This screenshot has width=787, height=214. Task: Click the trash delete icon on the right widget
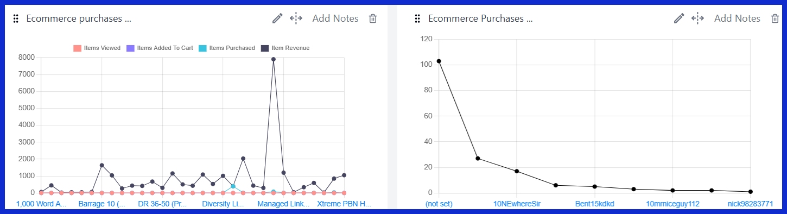pos(775,18)
